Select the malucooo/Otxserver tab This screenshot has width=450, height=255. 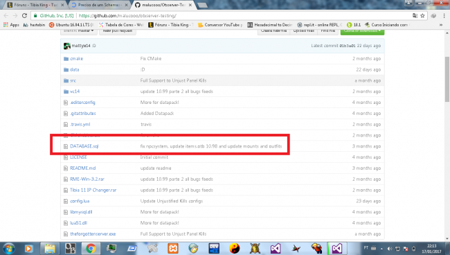tap(163, 5)
